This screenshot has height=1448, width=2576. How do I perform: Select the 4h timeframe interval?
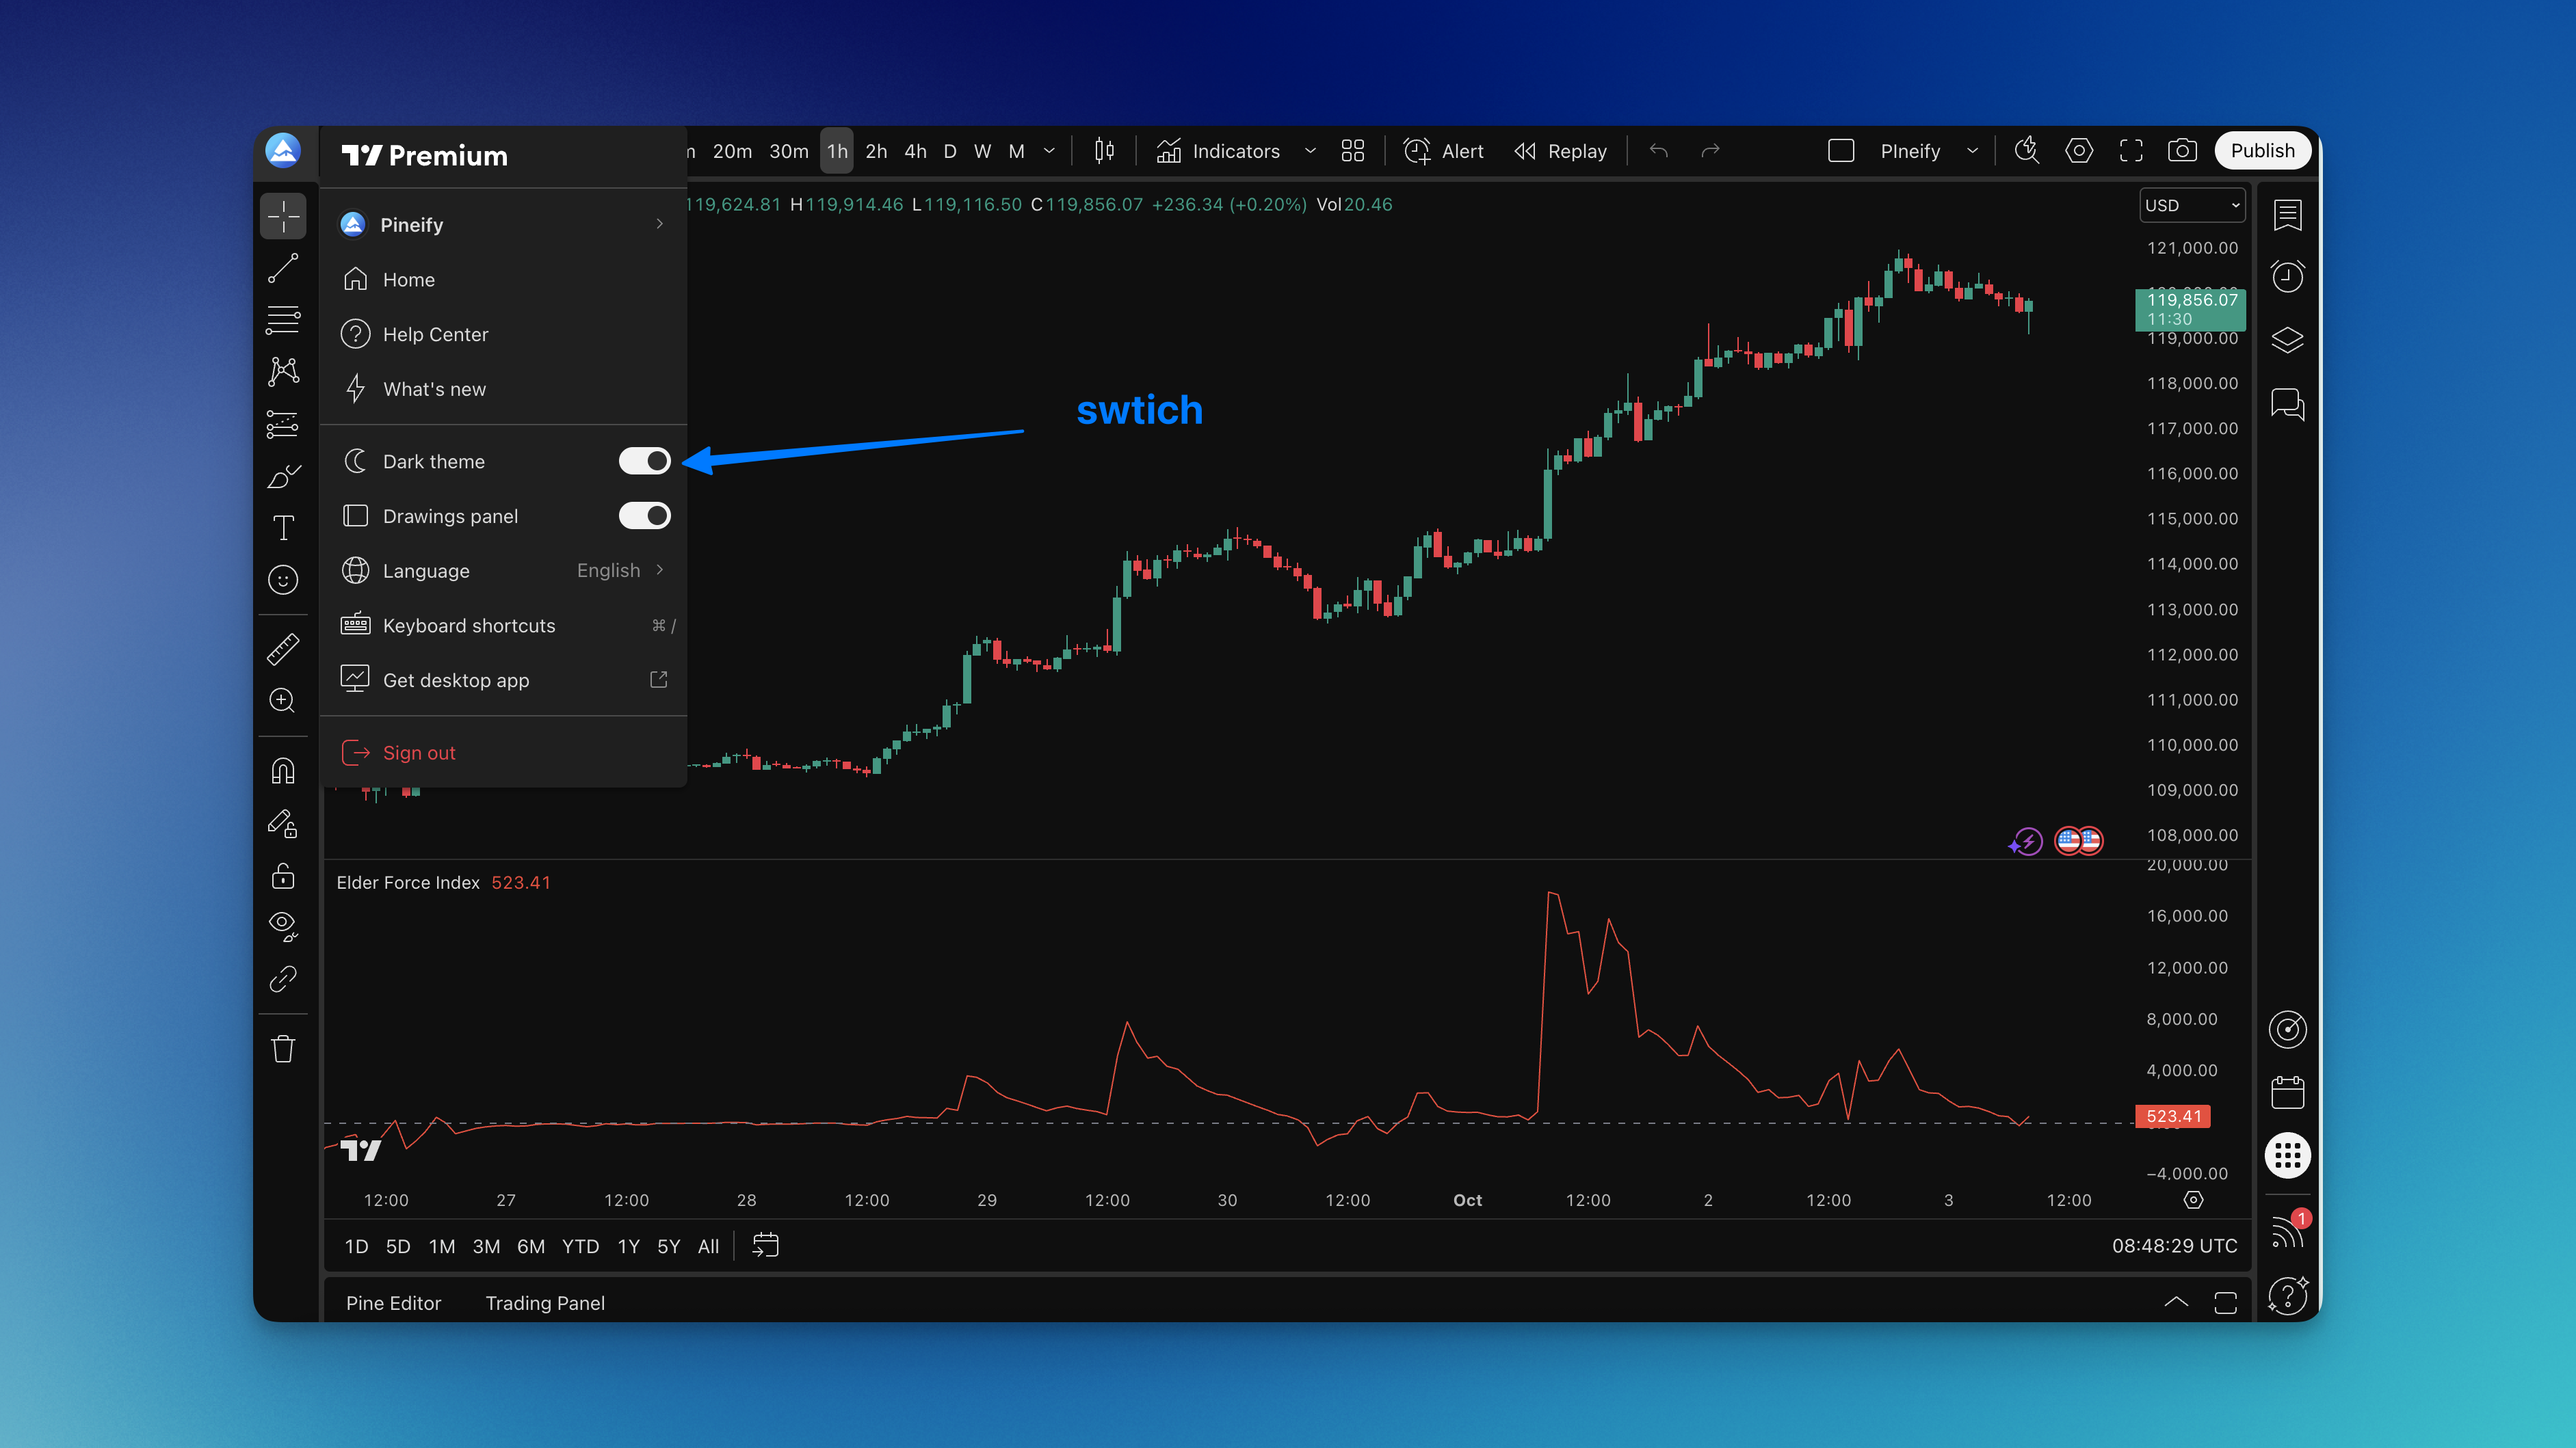pos(915,151)
